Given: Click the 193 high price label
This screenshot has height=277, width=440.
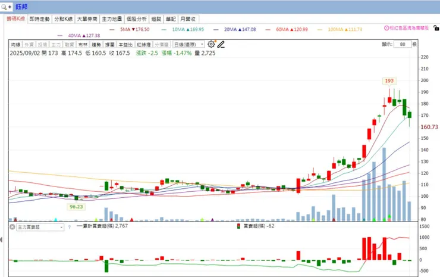Looking at the screenshot, I should [389, 81].
